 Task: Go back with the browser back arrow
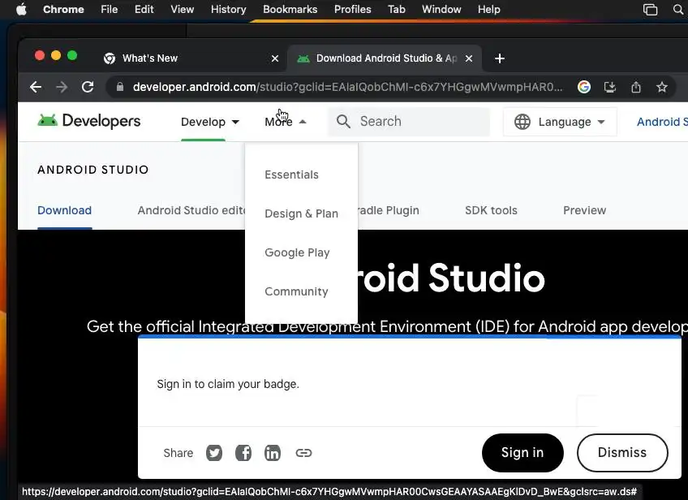36,87
